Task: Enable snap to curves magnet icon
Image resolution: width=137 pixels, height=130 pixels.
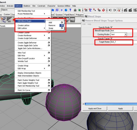Action: click(x=90, y=10)
